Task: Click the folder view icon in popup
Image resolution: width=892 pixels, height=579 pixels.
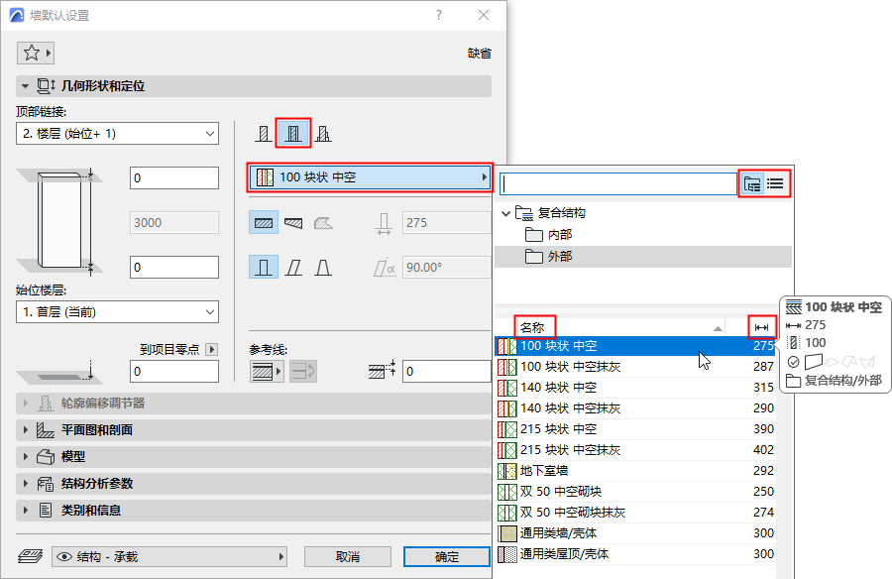Action: point(752,183)
